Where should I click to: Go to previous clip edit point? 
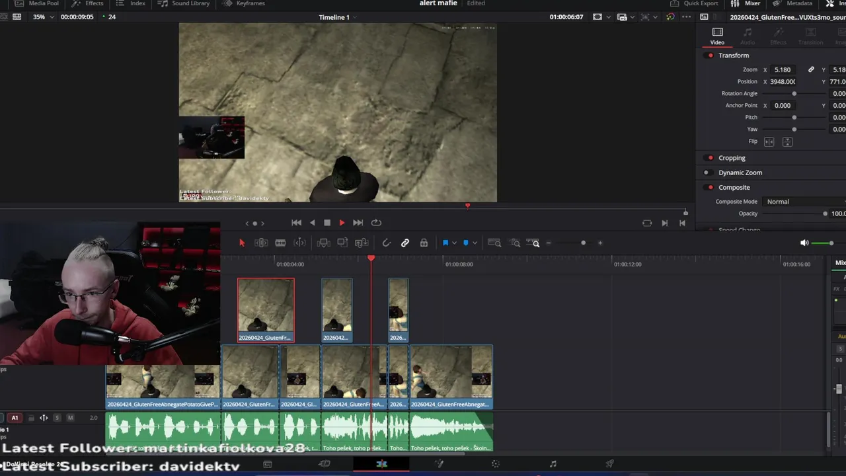(682, 223)
